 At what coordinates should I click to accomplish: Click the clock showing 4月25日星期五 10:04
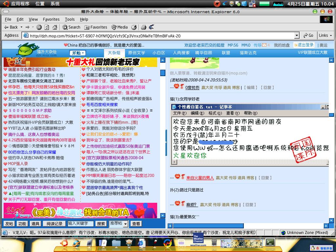pyautogui.click(x=310, y=4)
